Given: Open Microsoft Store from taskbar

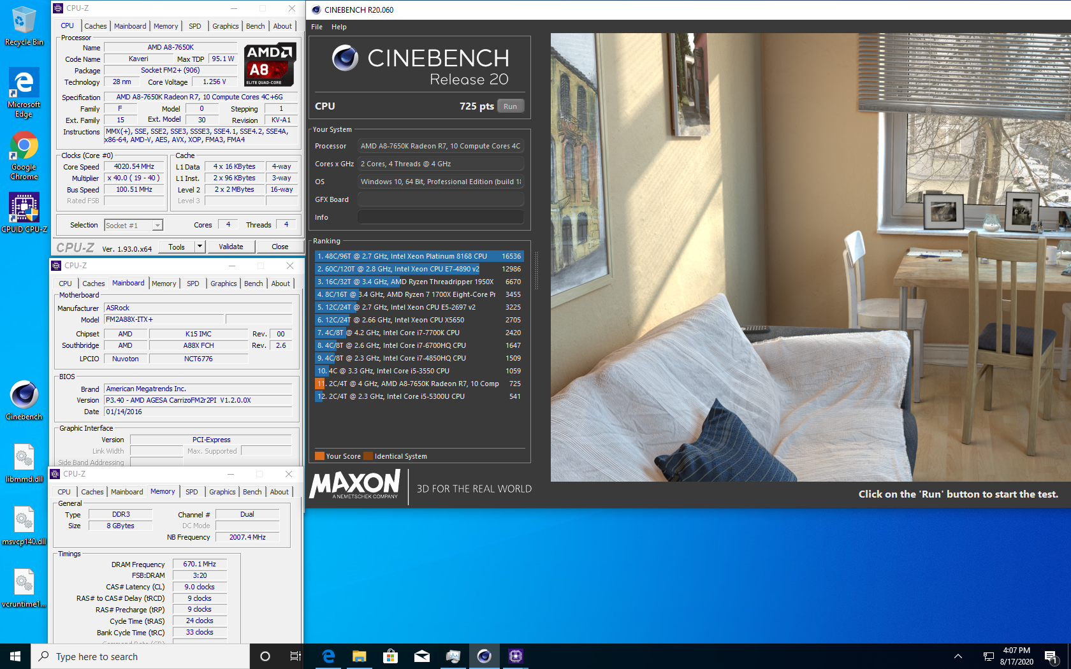Looking at the screenshot, I should tap(391, 656).
